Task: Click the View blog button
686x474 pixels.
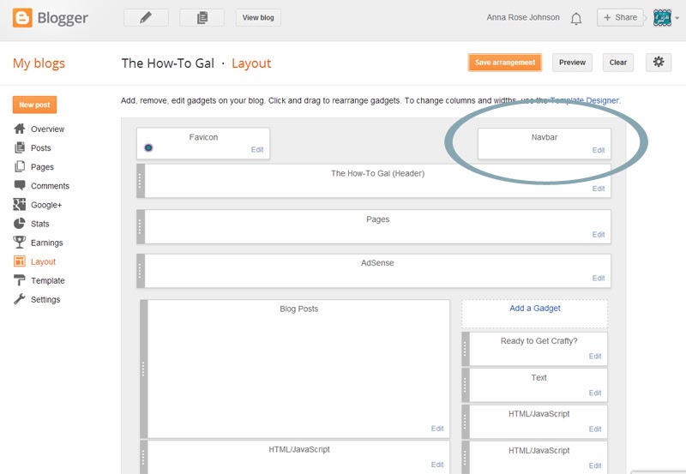Action: pyautogui.click(x=258, y=17)
